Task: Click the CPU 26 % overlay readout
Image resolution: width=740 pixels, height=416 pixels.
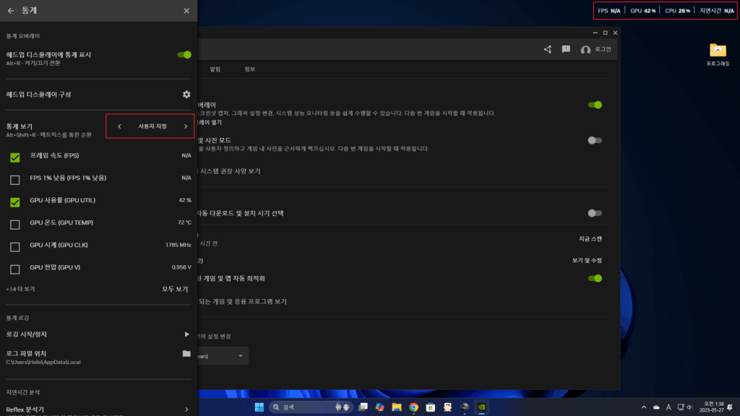Action: [x=678, y=10]
